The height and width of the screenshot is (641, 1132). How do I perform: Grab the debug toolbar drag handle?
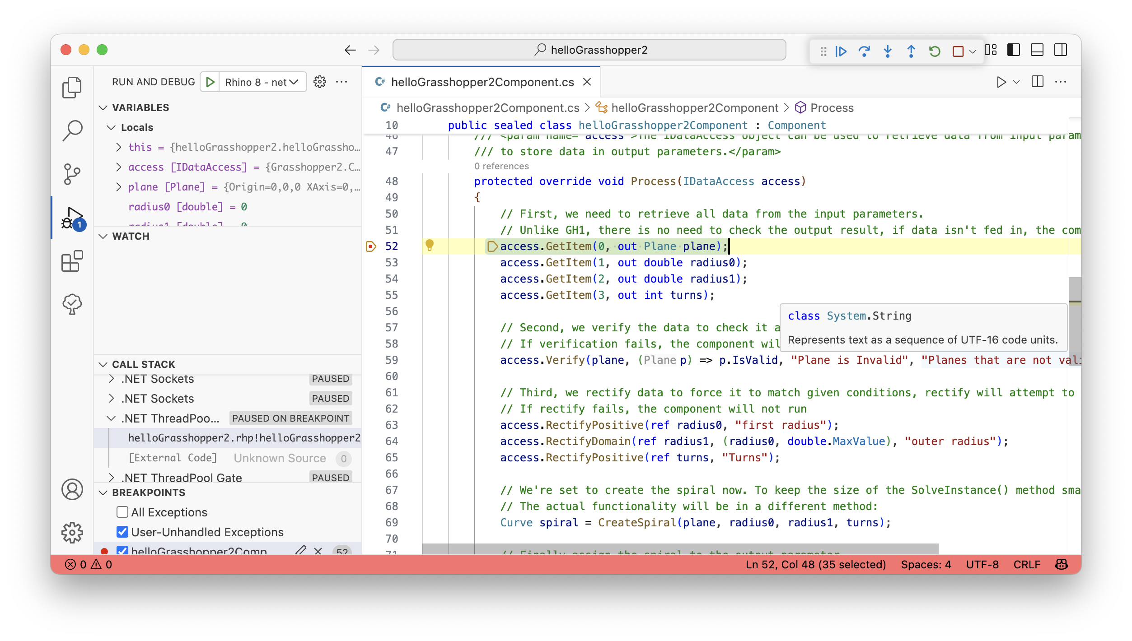pyautogui.click(x=823, y=51)
